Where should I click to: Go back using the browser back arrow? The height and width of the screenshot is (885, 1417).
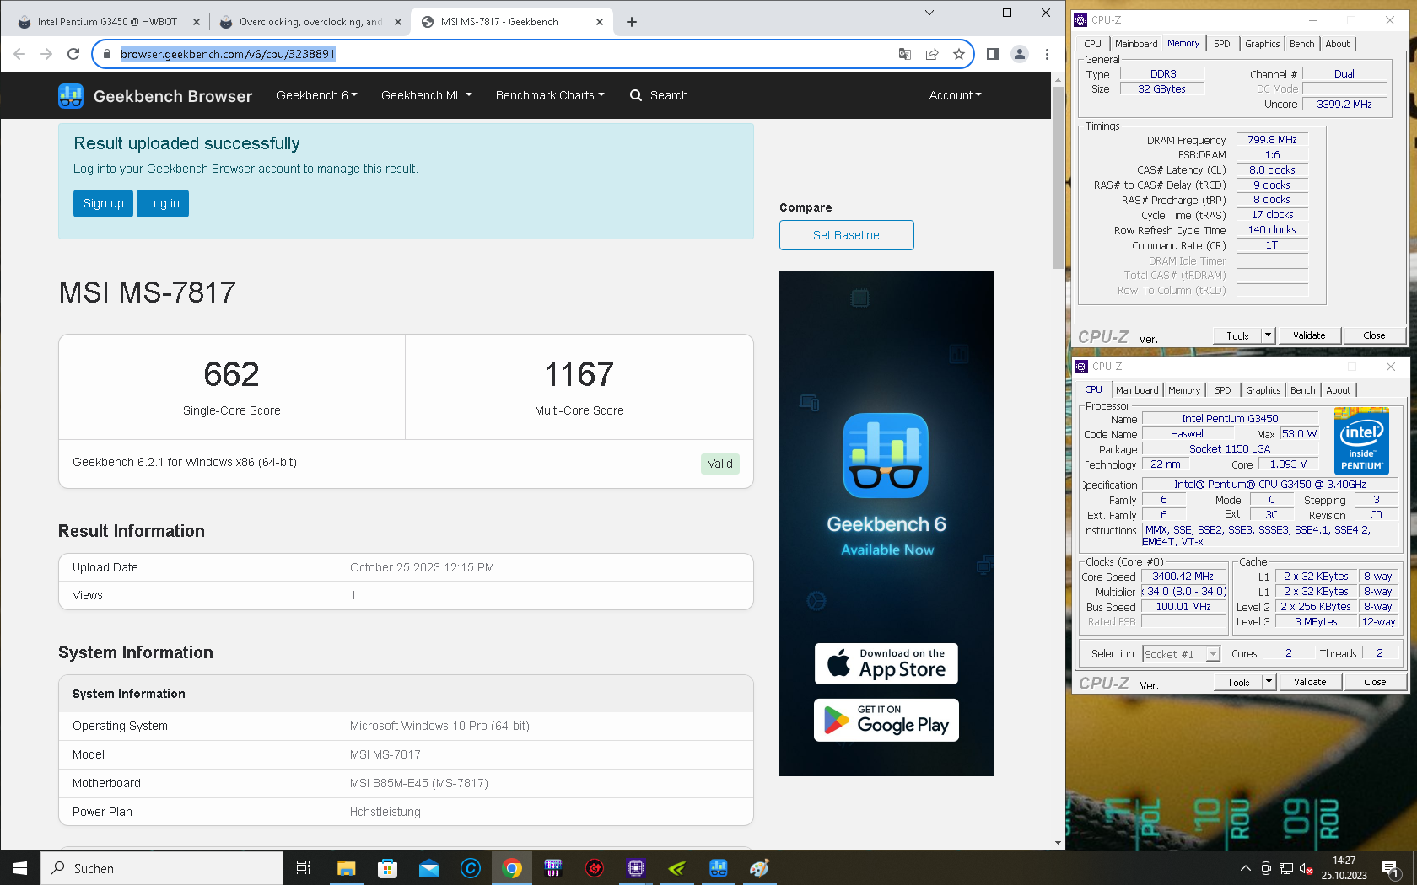[19, 54]
